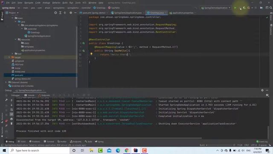Click Greetings in the navigation breadcrumb
This screenshot has height=154, width=273.
99,8
